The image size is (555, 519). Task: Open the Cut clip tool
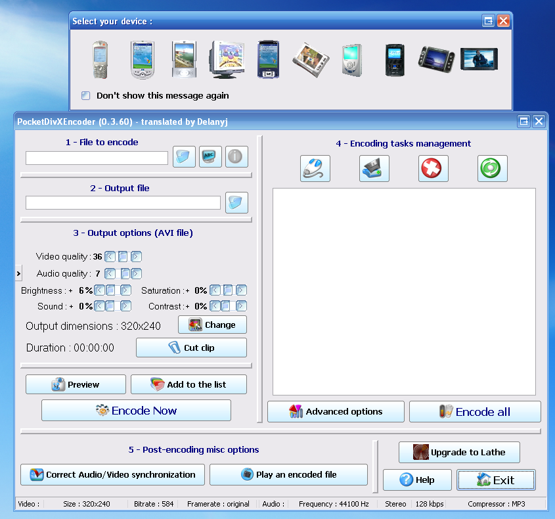(191, 348)
